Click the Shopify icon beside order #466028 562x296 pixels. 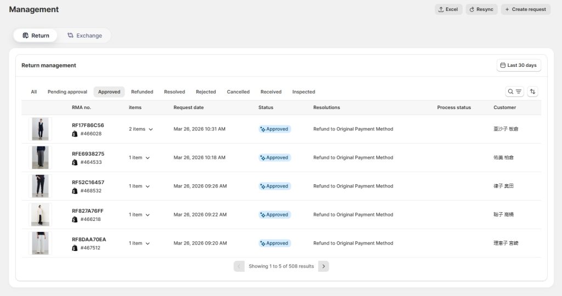coord(75,134)
